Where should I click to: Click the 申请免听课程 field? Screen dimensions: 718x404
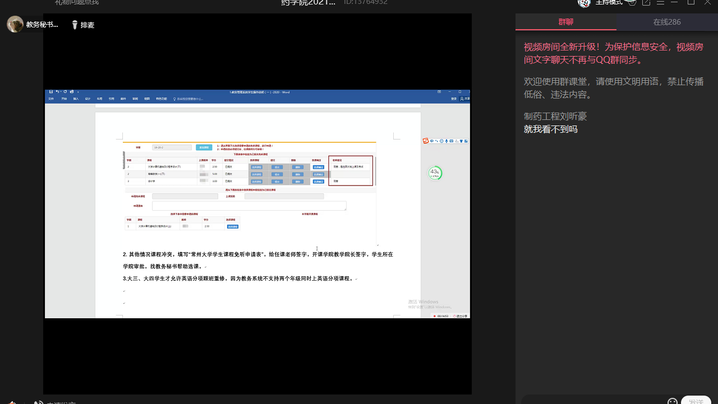click(185, 196)
